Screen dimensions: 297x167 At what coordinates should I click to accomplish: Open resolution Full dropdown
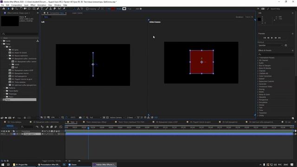95,117
